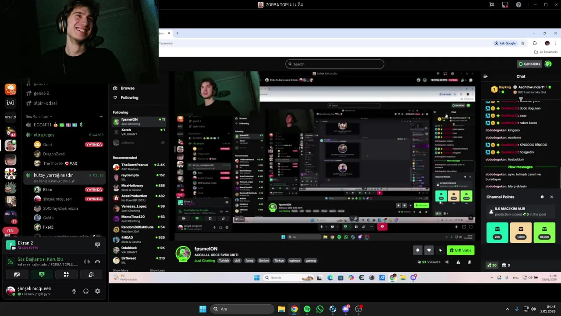Click the YENİ new mentions badge

point(11,230)
